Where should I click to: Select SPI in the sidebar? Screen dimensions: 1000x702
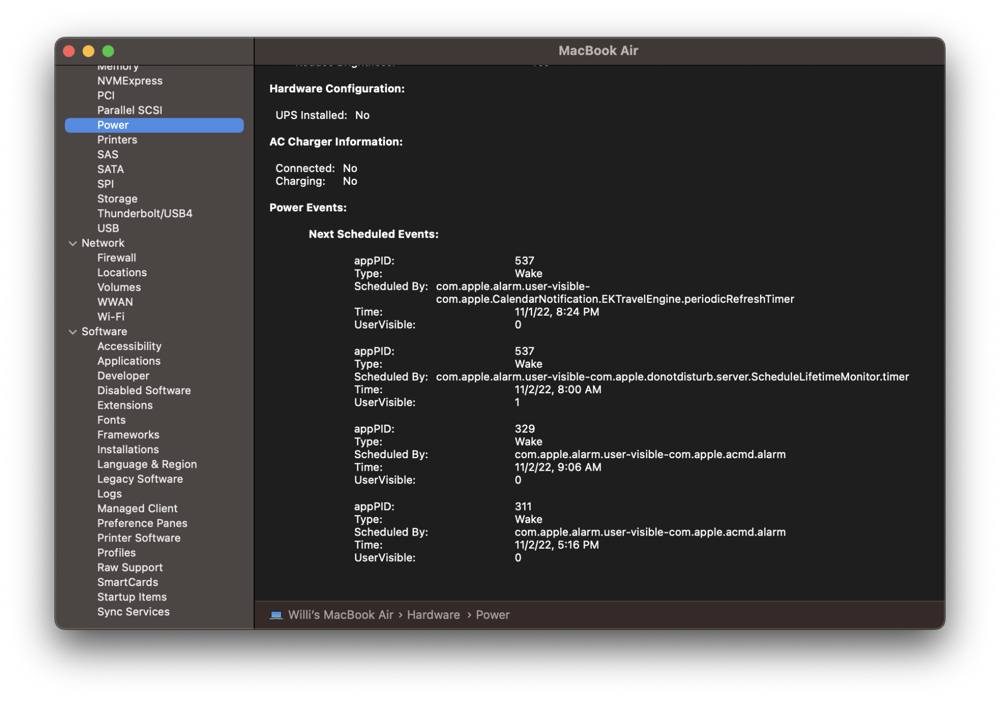[x=105, y=184]
